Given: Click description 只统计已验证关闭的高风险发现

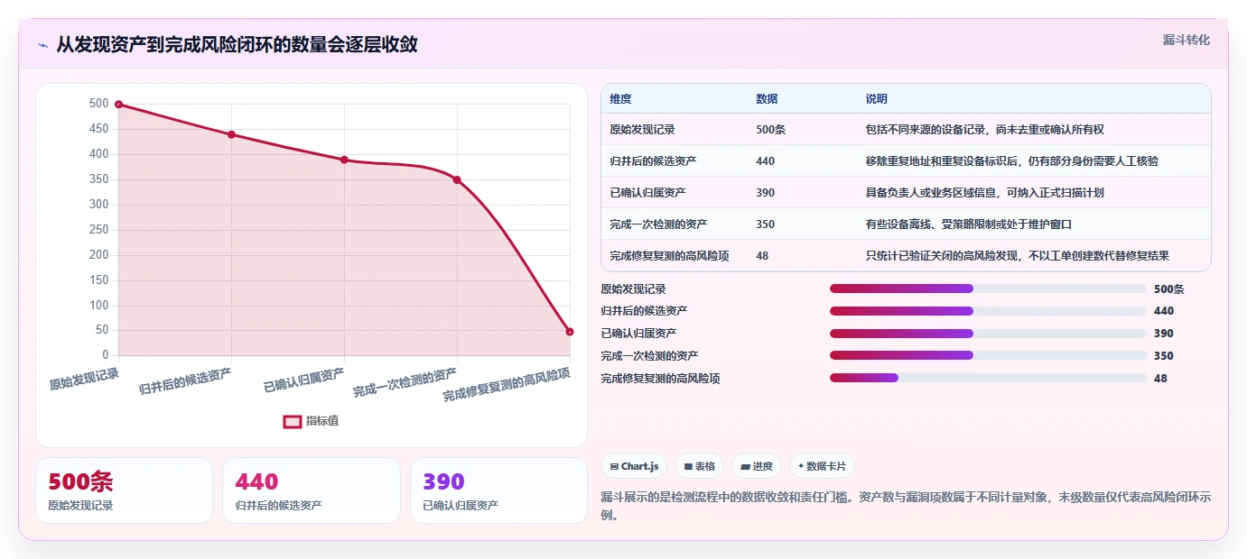Looking at the screenshot, I should coord(1017,256).
